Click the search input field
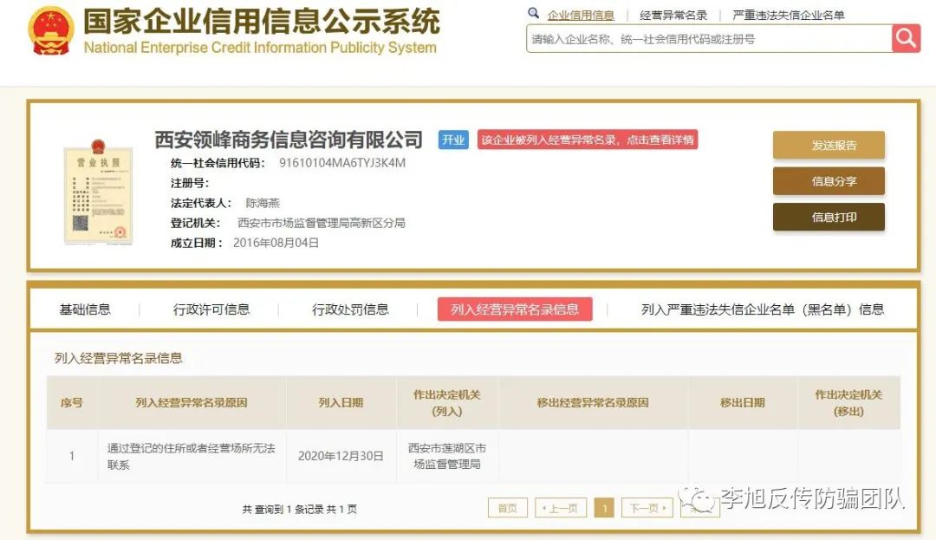Image resolution: width=936 pixels, height=540 pixels. pyautogui.click(x=708, y=39)
